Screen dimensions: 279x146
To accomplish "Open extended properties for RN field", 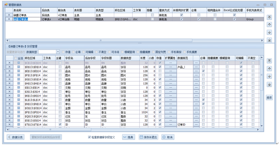I will tap(170, 63).
